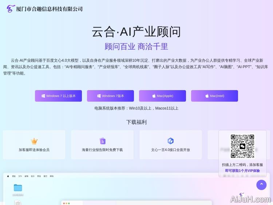
Task: Select the 加客服即送体验会员 card text
Action: [34, 150]
